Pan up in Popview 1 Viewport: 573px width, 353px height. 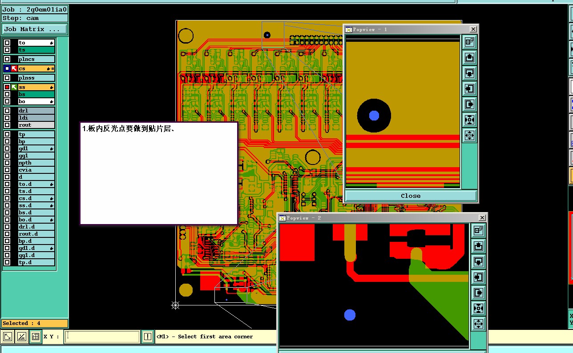(x=470, y=58)
